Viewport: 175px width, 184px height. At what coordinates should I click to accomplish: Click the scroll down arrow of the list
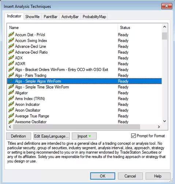[x=164, y=121]
